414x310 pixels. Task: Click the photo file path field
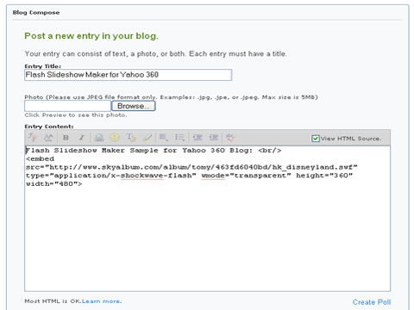(x=67, y=106)
